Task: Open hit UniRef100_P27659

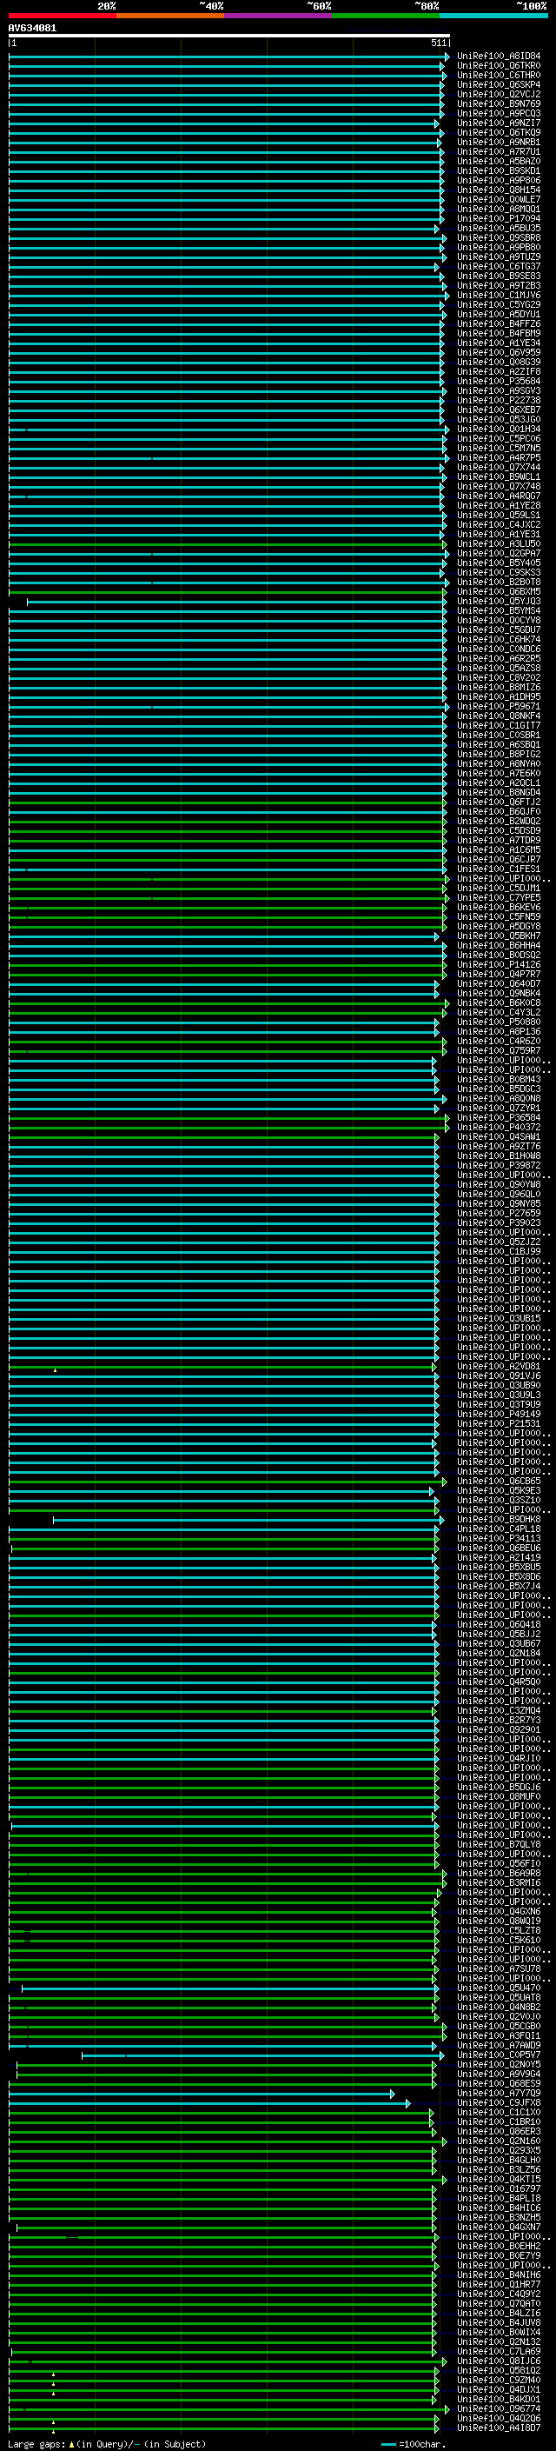Action: point(499,1213)
